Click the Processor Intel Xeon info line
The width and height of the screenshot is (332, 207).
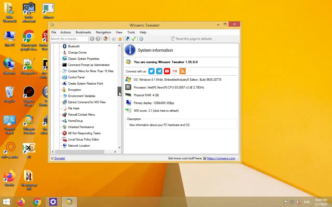[169, 87]
